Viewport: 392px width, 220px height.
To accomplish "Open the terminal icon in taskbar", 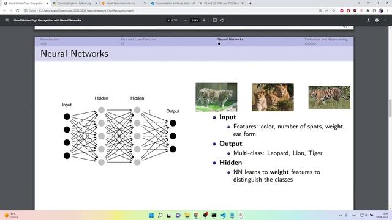I will [x=214, y=215].
